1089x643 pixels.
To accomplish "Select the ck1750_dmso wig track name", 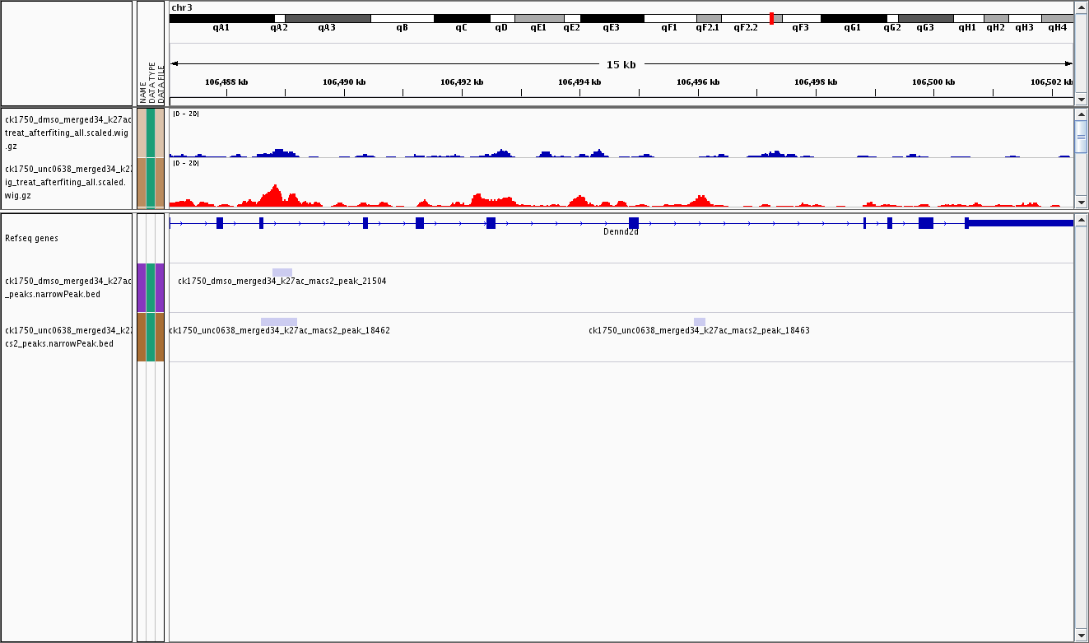I will 67,132.
